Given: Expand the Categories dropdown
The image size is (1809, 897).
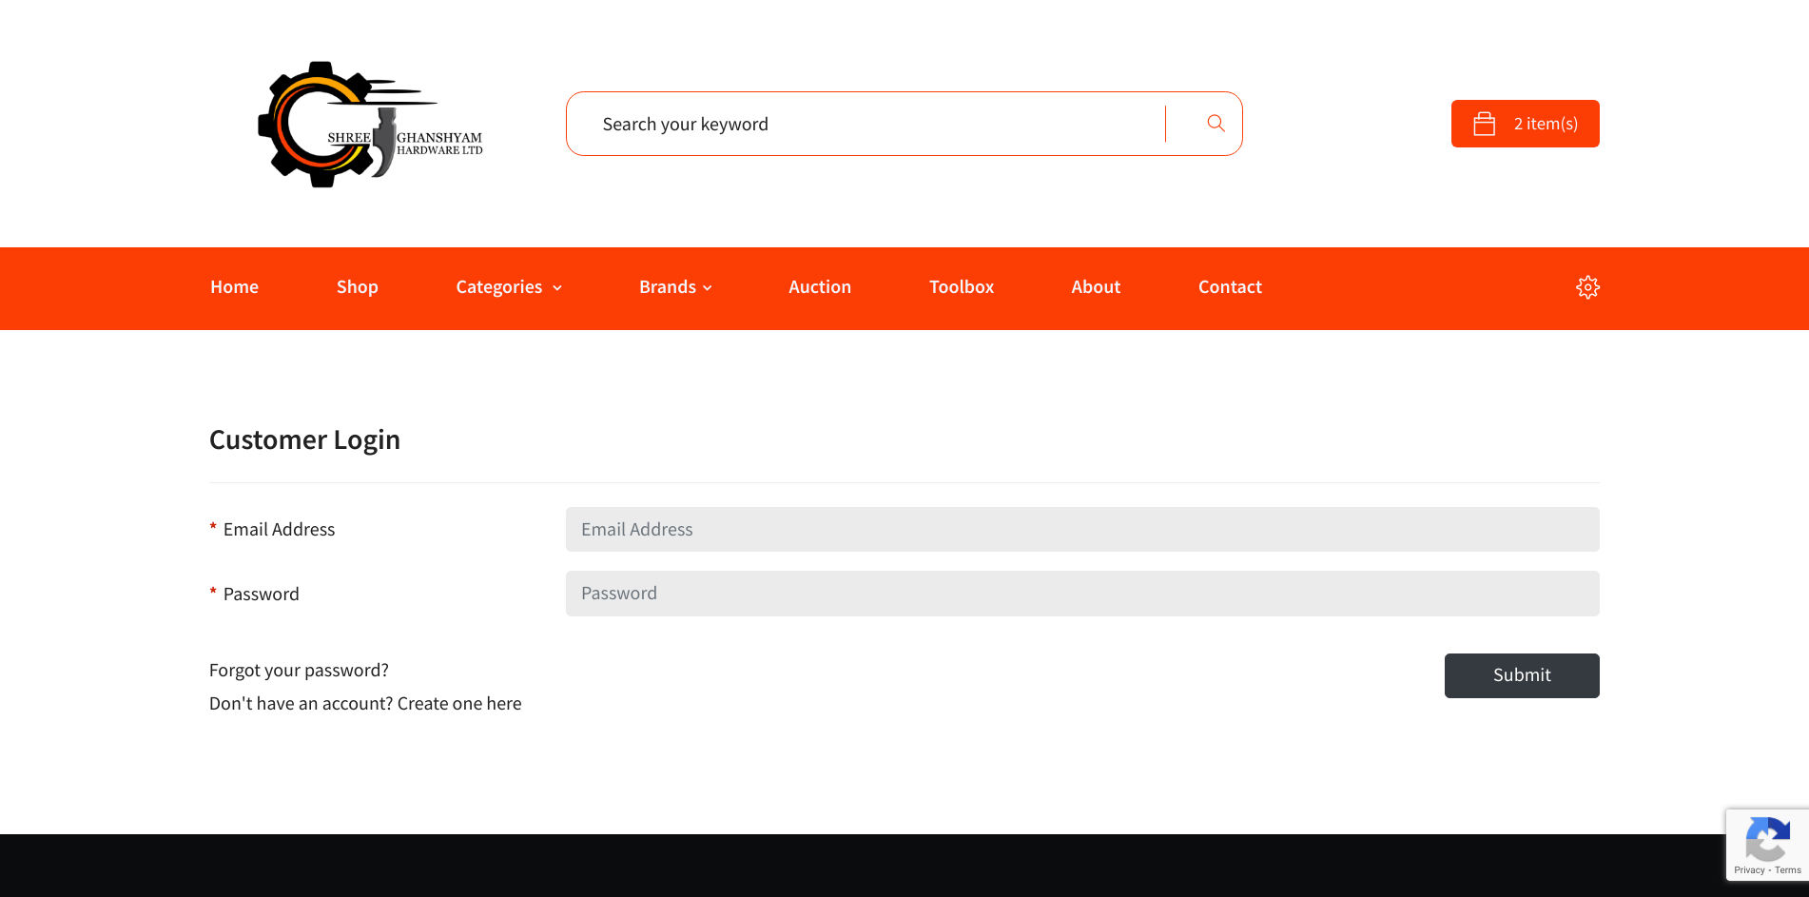Looking at the screenshot, I should click(x=499, y=286).
